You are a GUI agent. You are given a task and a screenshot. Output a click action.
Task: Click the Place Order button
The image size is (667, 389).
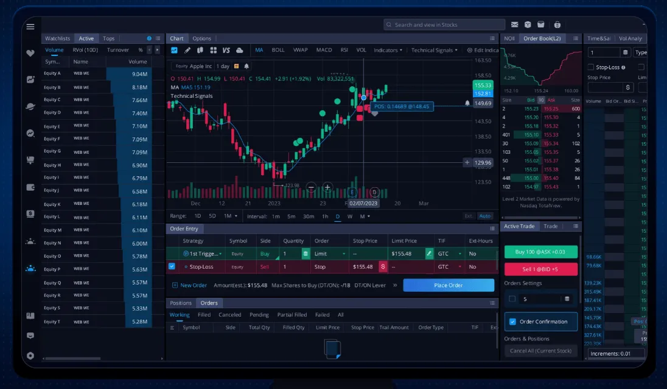tap(449, 285)
